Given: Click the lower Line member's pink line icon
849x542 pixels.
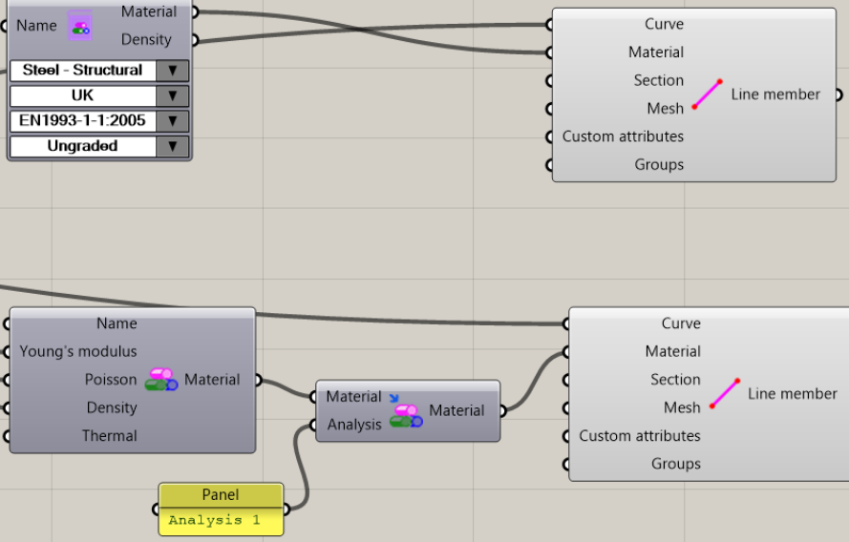Looking at the screenshot, I should pyautogui.click(x=724, y=393).
